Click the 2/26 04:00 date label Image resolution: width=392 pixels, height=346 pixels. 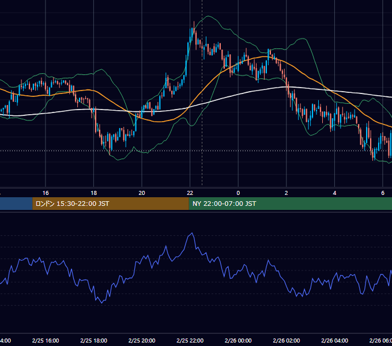(334, 340)
